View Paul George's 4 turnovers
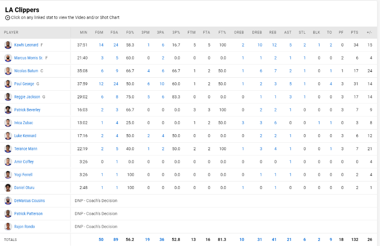Screen dimensions: 380x246 click(331, 84)
